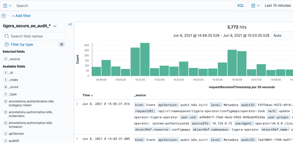Screen dimensions: 293x143
Task: Toggle the KQL query language switch
Action: [240, 6]
